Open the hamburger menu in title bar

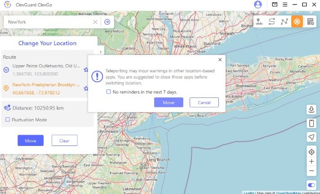285,4
